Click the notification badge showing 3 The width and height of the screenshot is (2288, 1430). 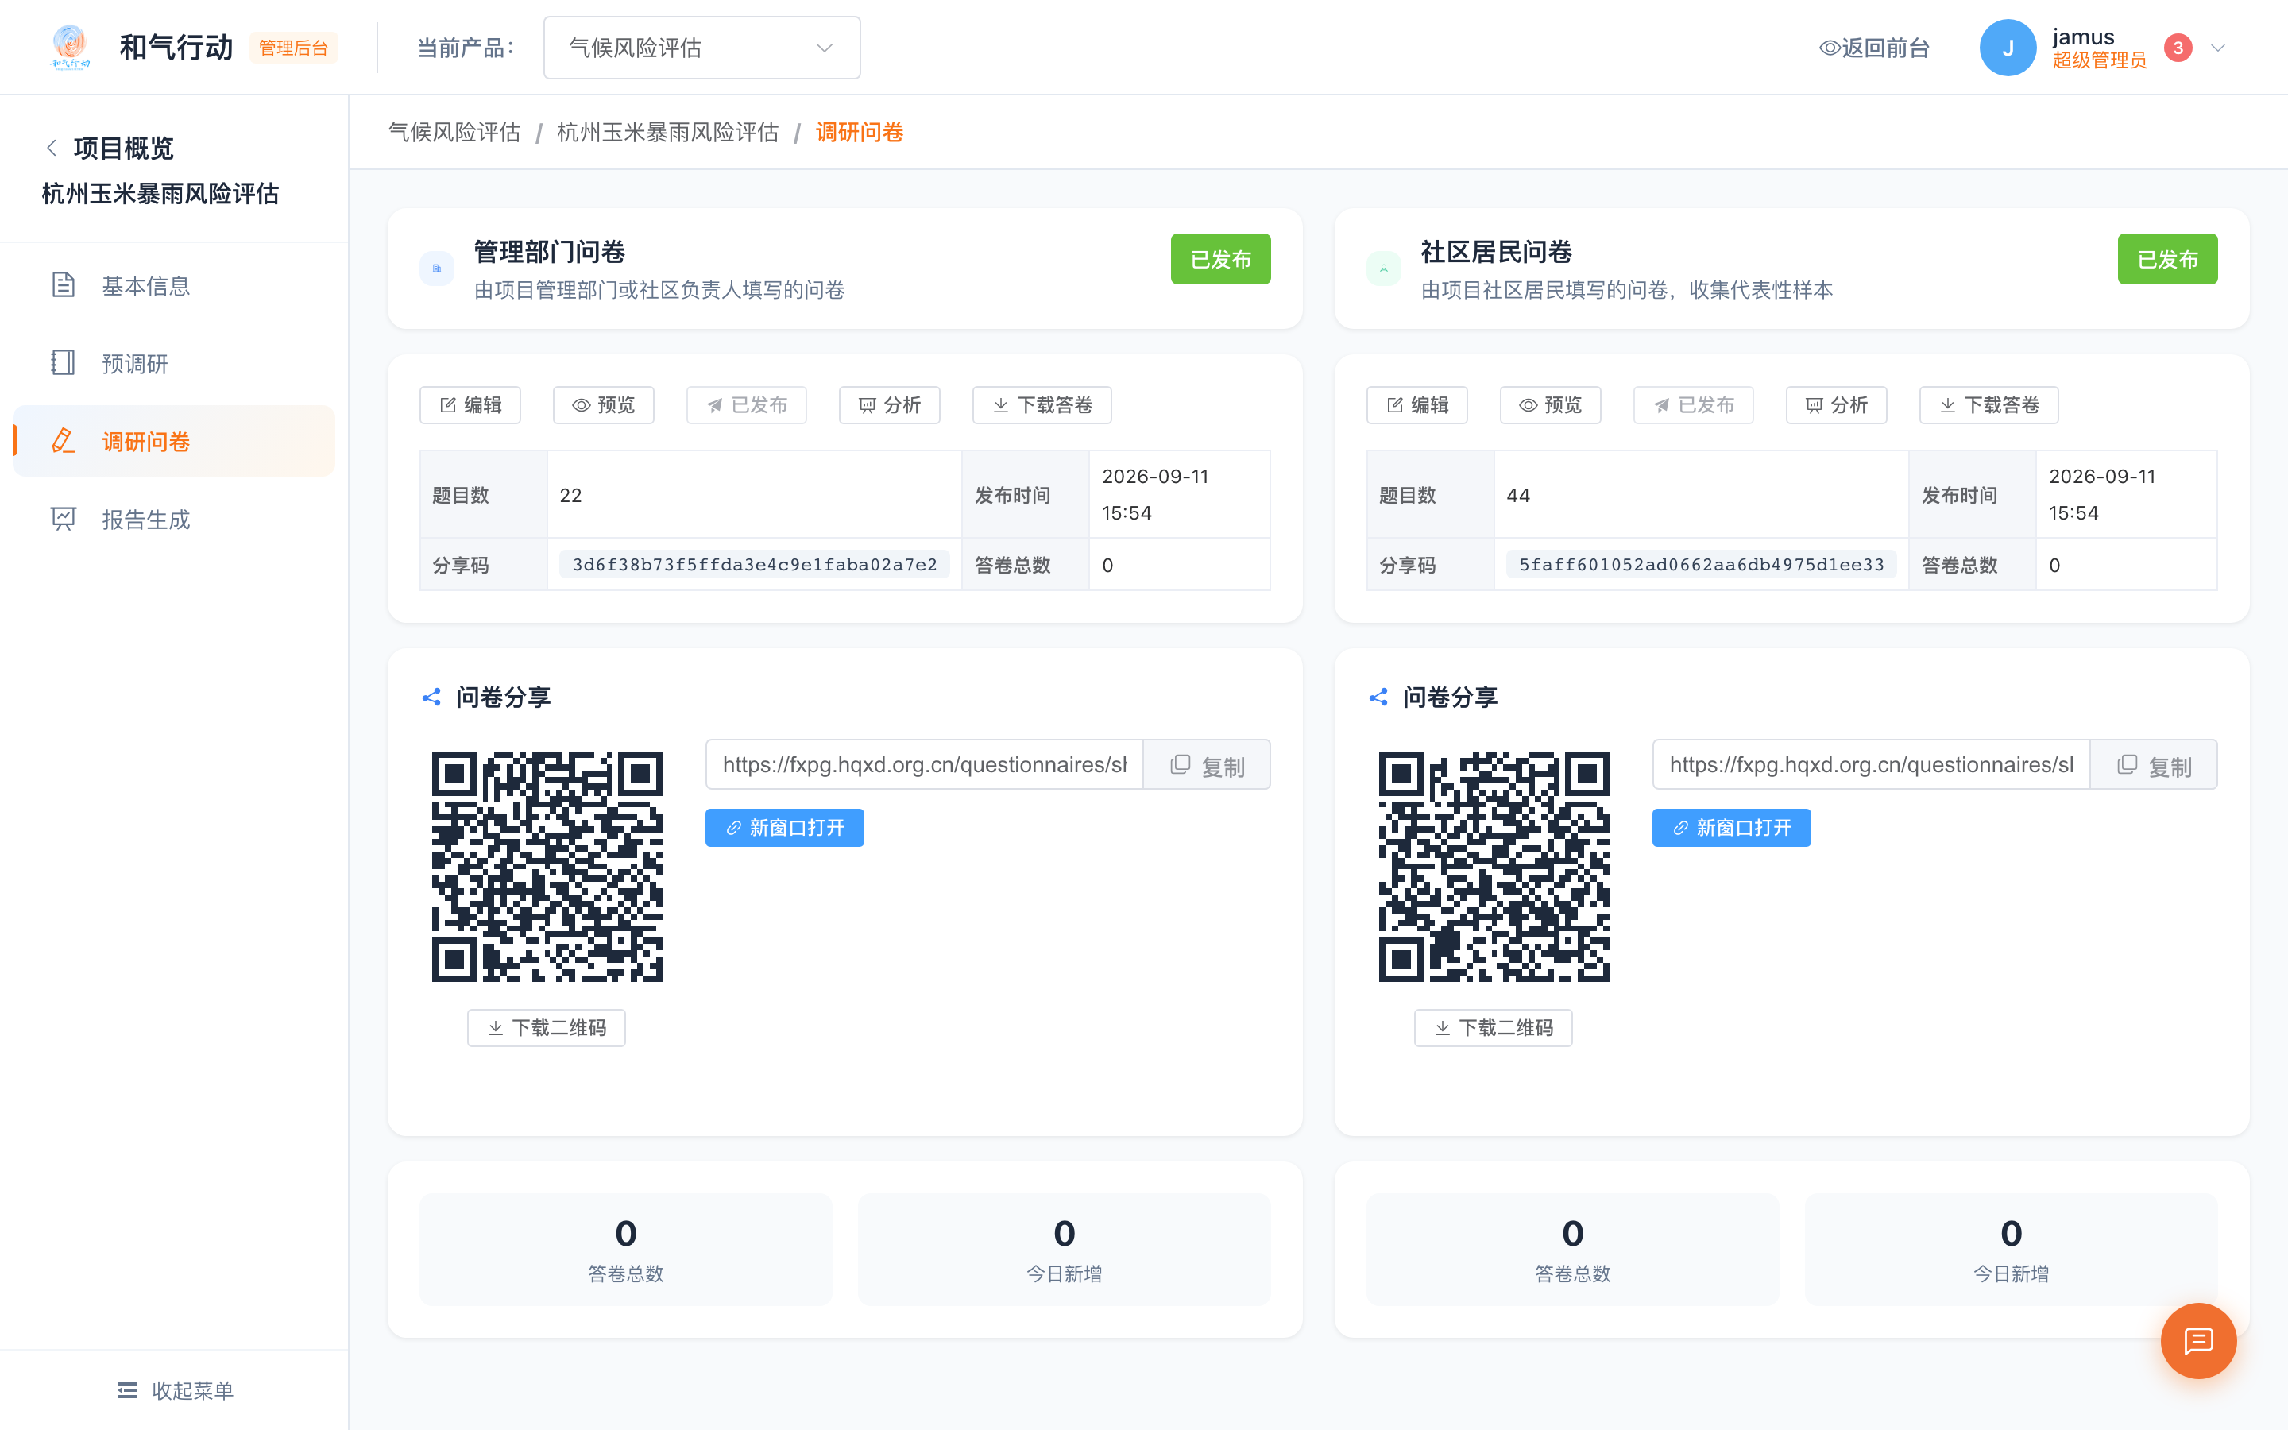click(2178, 48)
